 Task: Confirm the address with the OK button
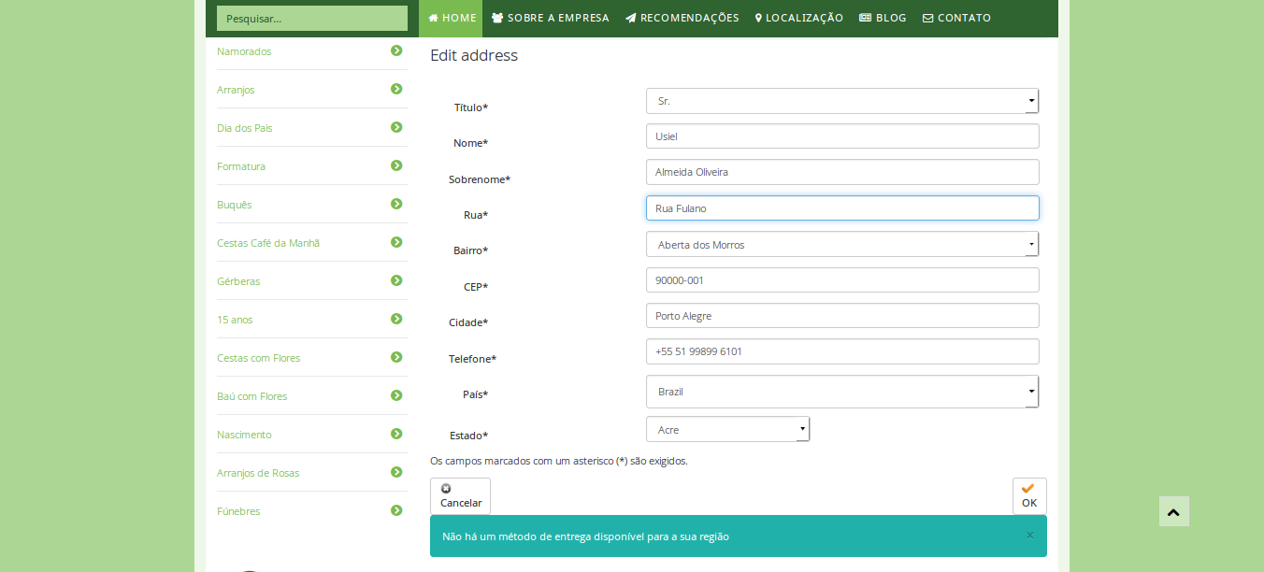tap(1029, 496)
